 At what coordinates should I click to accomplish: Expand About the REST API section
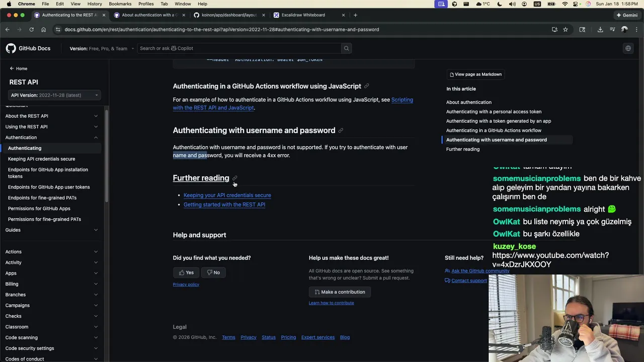[x=52, y=116]
